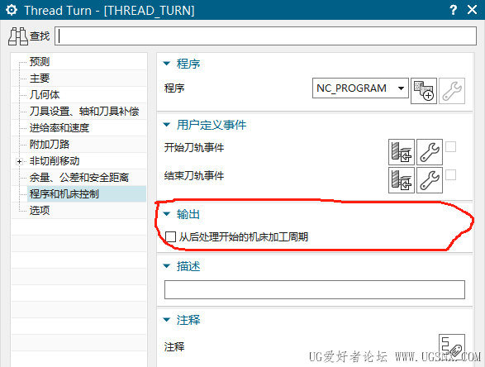485x367 pixels.
Task: Open help with the question mark button
Action: pos(453,10)
